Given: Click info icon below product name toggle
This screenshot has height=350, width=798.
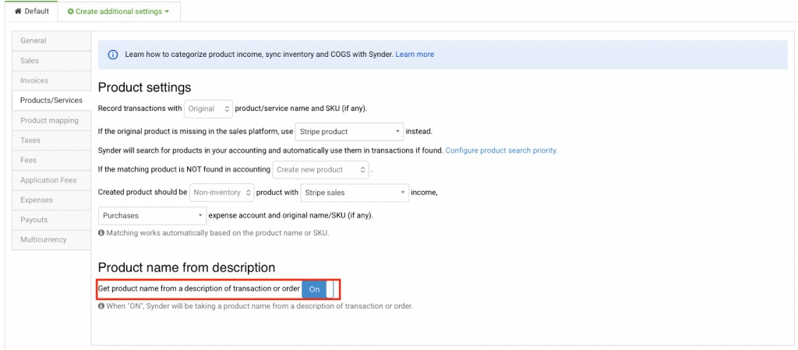Looking at the screenshot, I should tap(101, 306).
